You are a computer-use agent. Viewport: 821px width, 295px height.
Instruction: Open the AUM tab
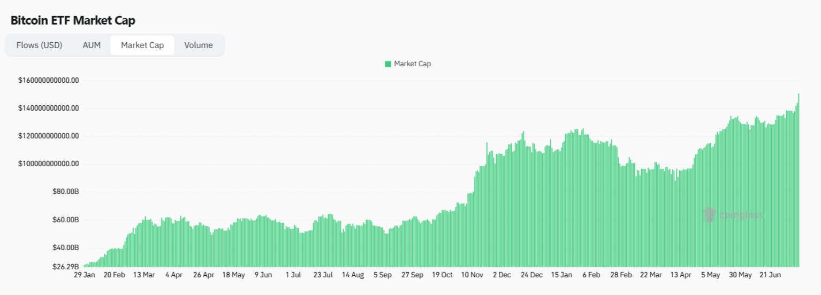92,45
